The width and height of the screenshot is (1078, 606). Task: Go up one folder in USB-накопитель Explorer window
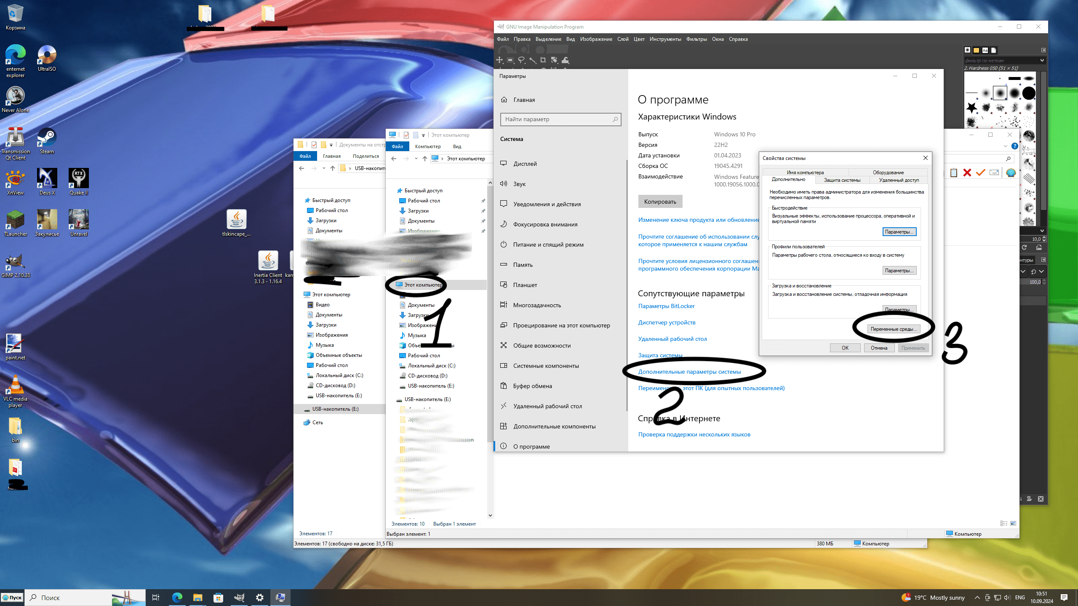[x=333, y=168]
